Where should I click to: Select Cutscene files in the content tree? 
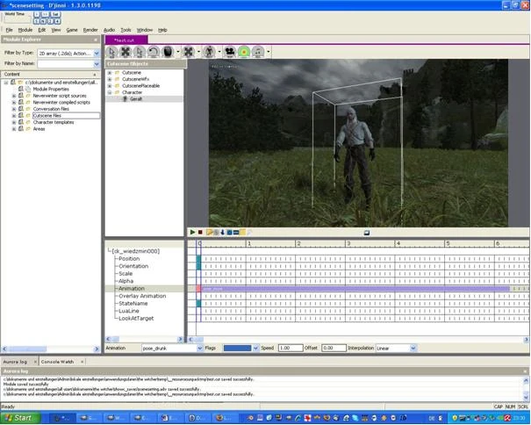[x=47, y=116]
